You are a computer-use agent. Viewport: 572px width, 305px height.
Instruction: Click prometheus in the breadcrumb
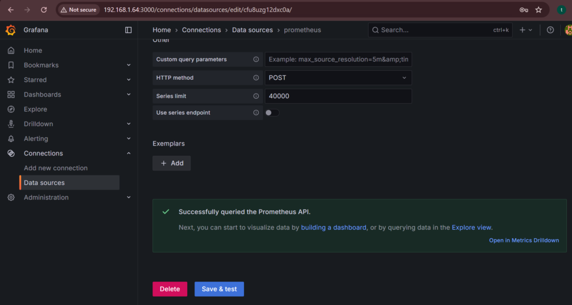pos(302,30)
